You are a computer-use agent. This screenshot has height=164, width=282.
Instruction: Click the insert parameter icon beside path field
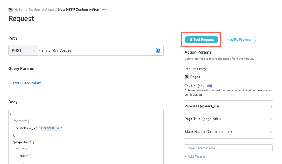[x=158, y=50]
